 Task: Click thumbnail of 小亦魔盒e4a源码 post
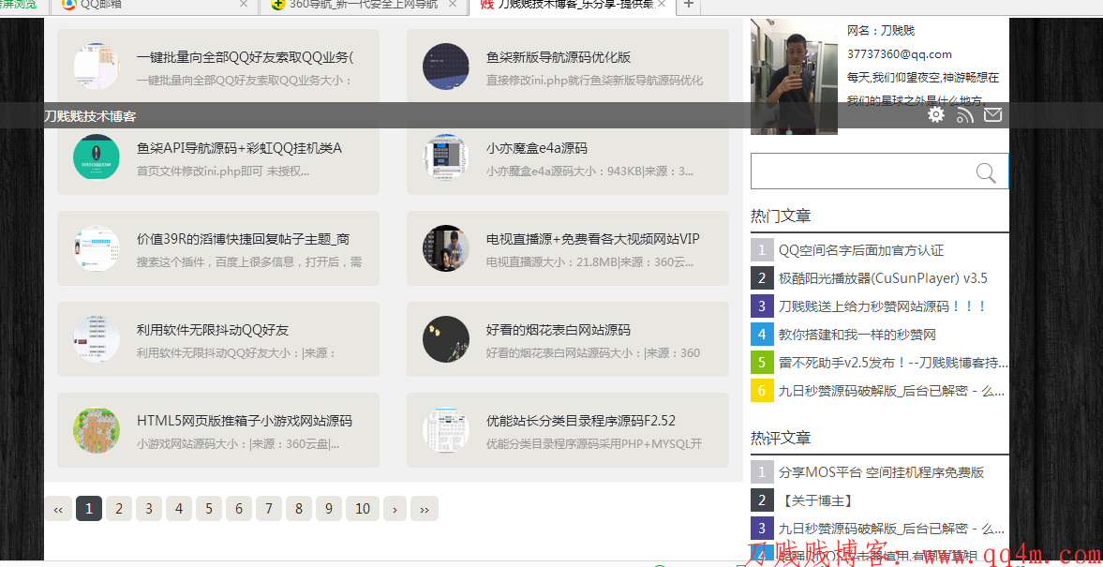tap(446, 157)
